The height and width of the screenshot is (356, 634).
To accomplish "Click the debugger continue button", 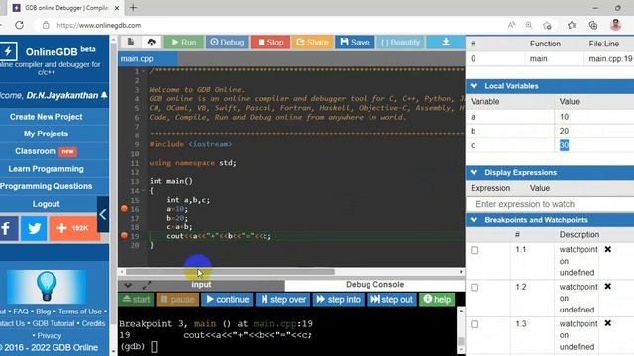I will (x=228, y=299).
